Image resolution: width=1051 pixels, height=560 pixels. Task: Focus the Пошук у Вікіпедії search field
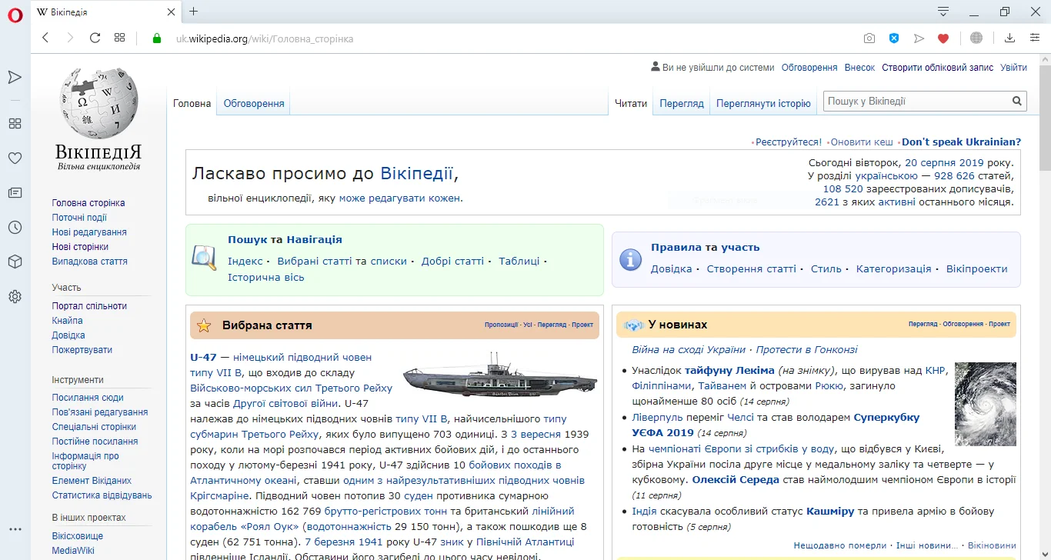point(916,101)
